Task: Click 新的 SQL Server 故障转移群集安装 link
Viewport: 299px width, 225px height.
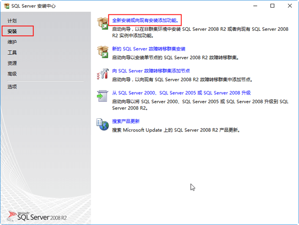Action: pyautogui.click(x=149, y=49)
